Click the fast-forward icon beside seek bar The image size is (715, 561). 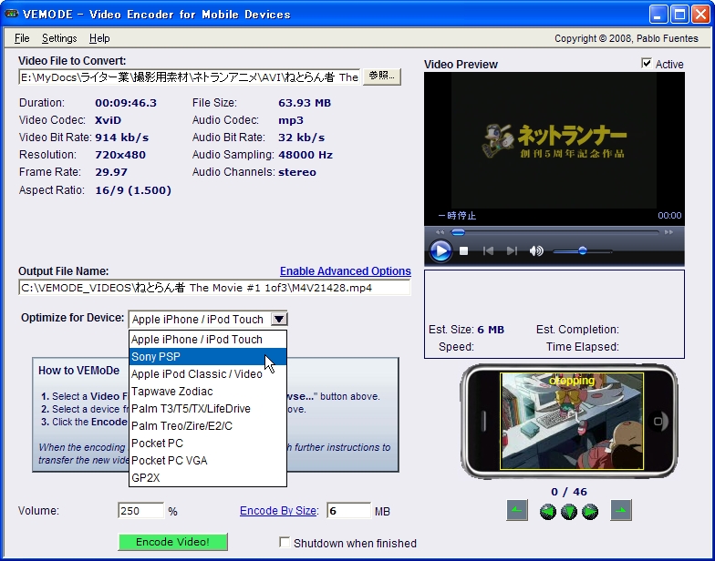tap(668, 232)
